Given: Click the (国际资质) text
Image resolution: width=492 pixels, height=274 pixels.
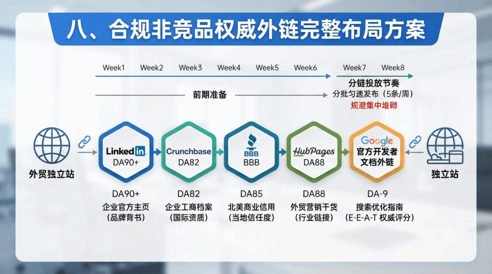Looking at the screenshot, I should coord(188,217).
